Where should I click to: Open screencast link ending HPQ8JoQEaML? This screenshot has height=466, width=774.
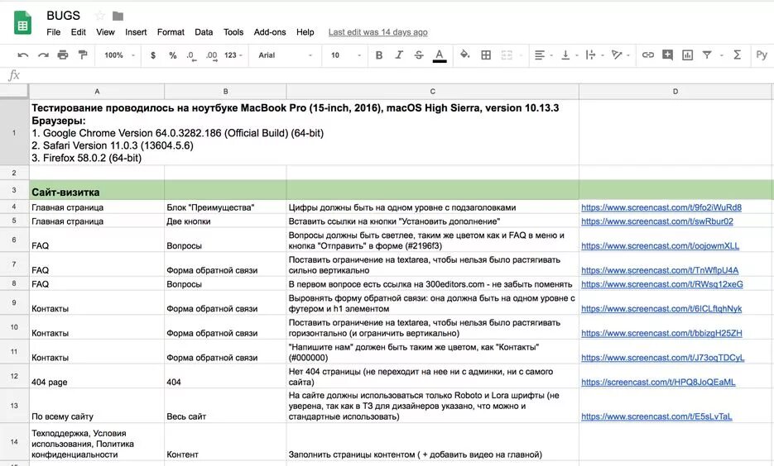point(658,383)
